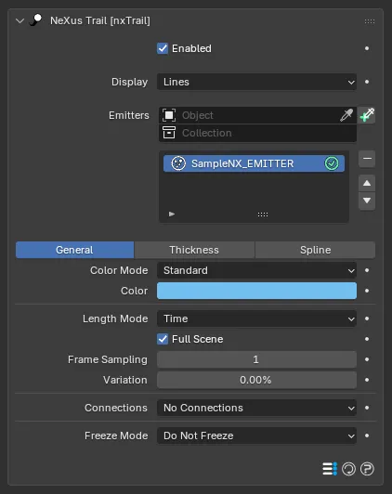Grab the panel drag handle dots
This screenshot has height=494, width=392.
(x=370, y=21)
